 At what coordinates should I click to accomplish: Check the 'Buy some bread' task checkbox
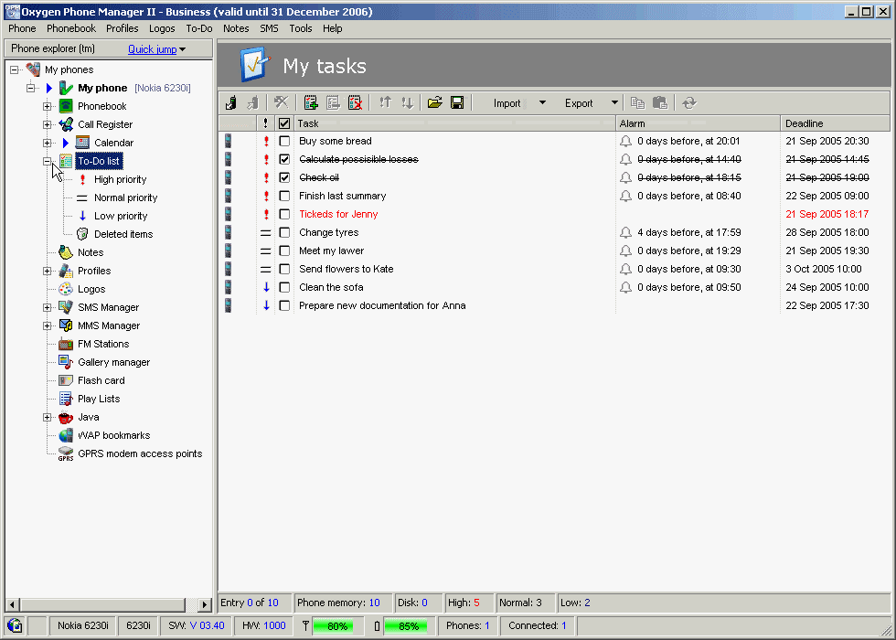[284, 141]
